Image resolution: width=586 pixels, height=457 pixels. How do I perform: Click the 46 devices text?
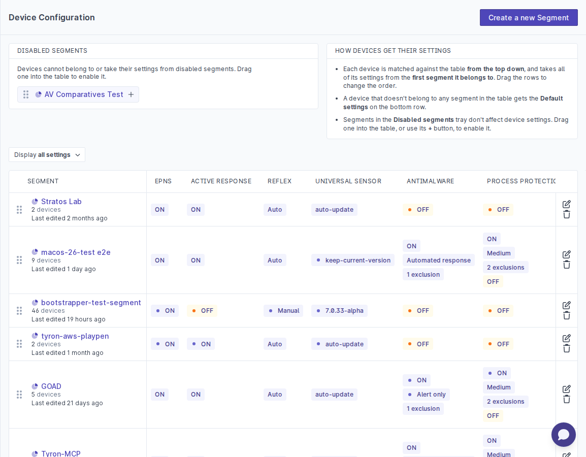coord(48,311)
